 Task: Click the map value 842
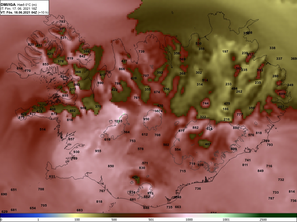pos(82,56)
